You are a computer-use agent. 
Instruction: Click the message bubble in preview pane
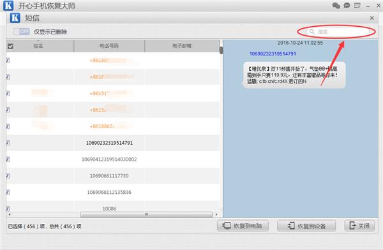[294, 75]
